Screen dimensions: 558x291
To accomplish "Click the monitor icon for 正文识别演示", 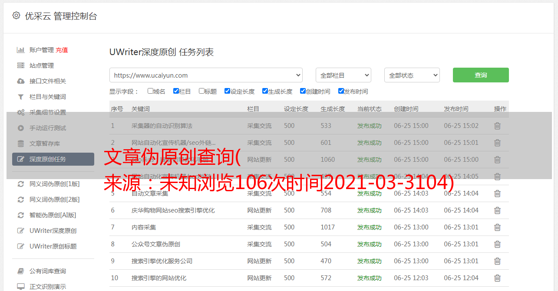I will [x=20, y=287].
